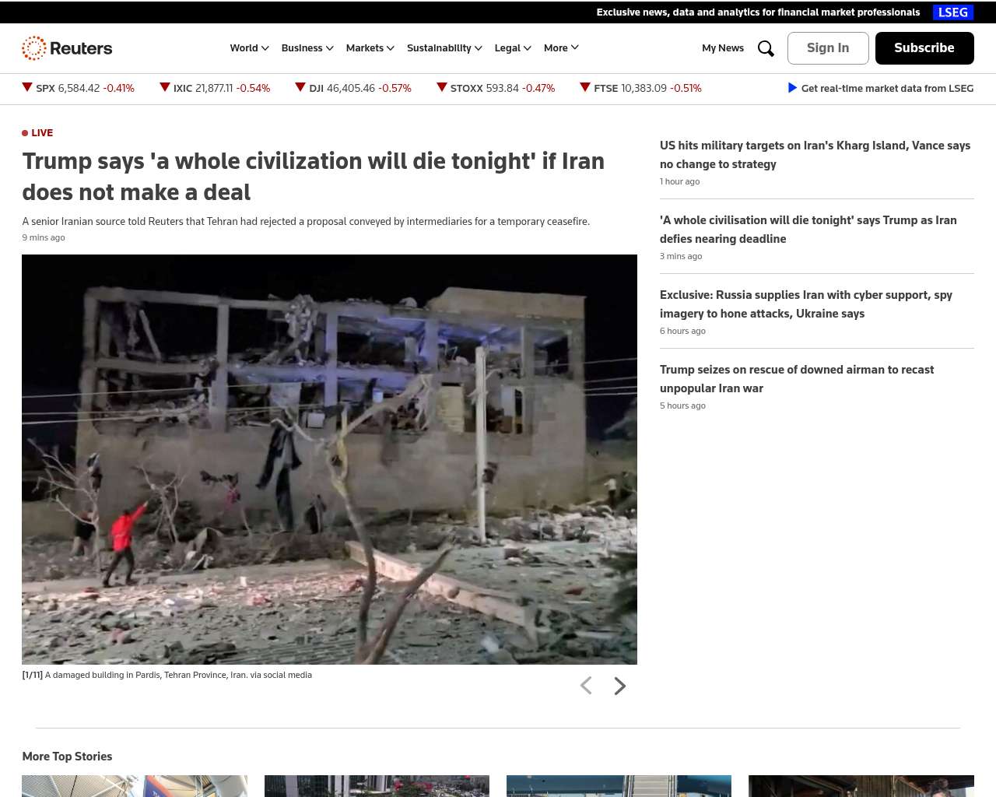The image size is (996, 797).
Task: Expand the Sustainability menu
Action: tap(444, 48)
